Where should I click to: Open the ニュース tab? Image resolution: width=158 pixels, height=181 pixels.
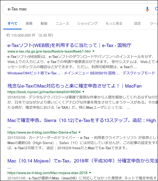coord(62,24)
